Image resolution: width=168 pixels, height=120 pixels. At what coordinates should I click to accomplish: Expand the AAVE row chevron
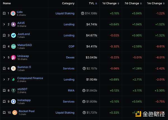(4, 24)
